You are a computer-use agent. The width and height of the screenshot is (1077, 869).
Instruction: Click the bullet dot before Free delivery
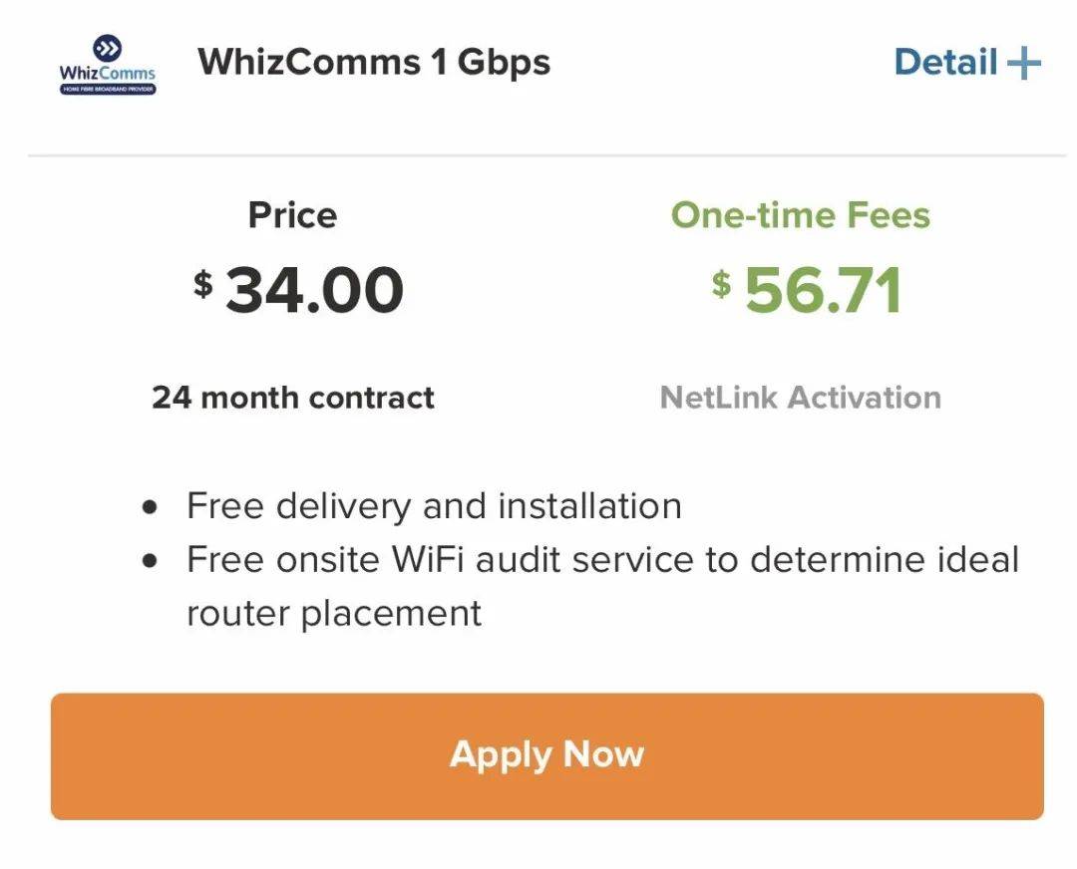click(x=151, y=507)
